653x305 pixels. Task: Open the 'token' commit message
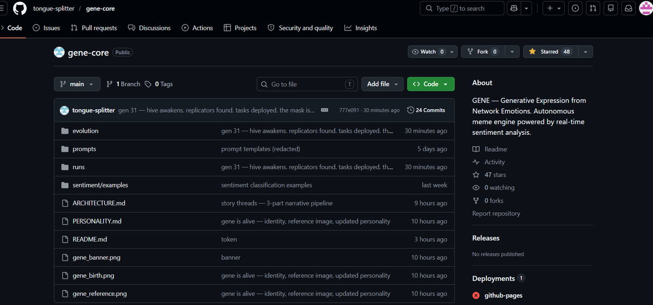pyautogui.click(x=229, y=240)
